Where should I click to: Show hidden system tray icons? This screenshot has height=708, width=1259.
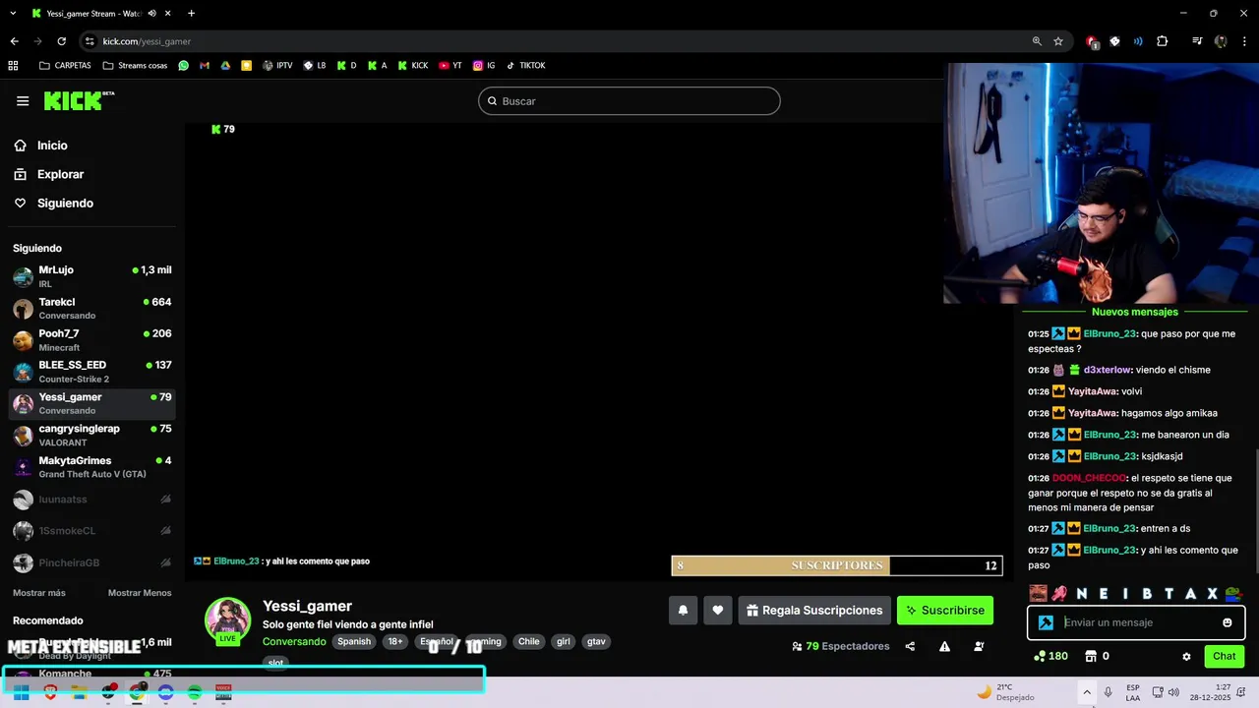tap(1087, 692)
